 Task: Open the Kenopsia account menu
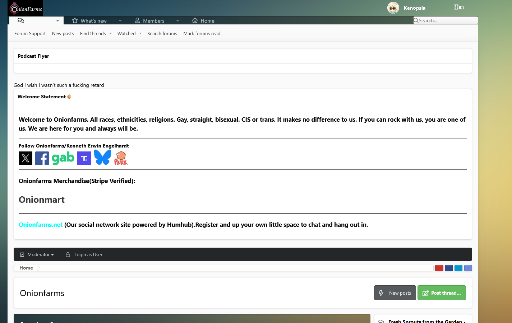414,8
